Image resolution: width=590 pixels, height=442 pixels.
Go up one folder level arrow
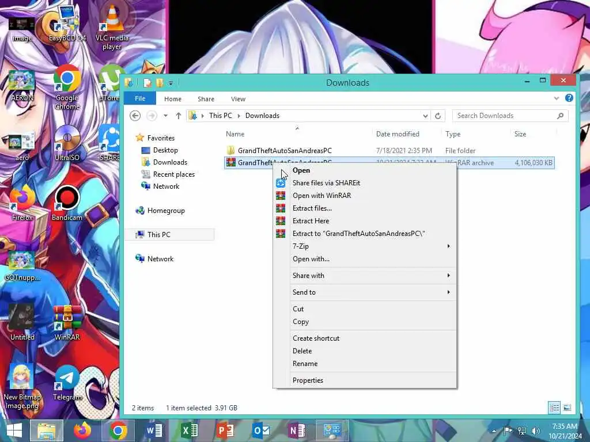tap(179, 116)
